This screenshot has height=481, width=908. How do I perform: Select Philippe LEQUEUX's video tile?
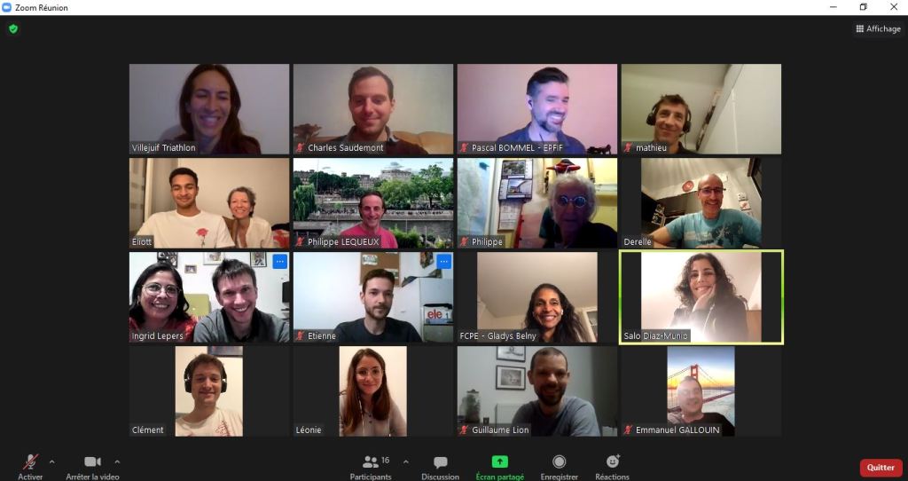tap(373, 203)
